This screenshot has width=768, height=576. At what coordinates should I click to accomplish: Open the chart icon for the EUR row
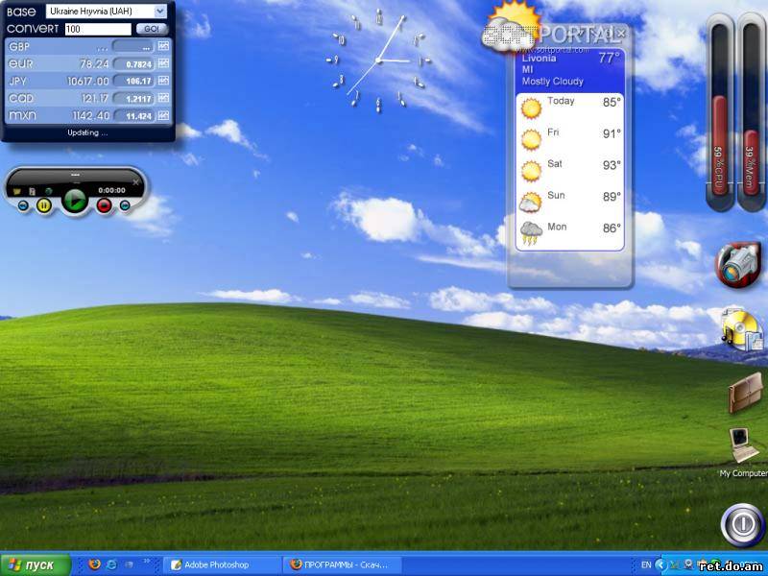[163, 63]
